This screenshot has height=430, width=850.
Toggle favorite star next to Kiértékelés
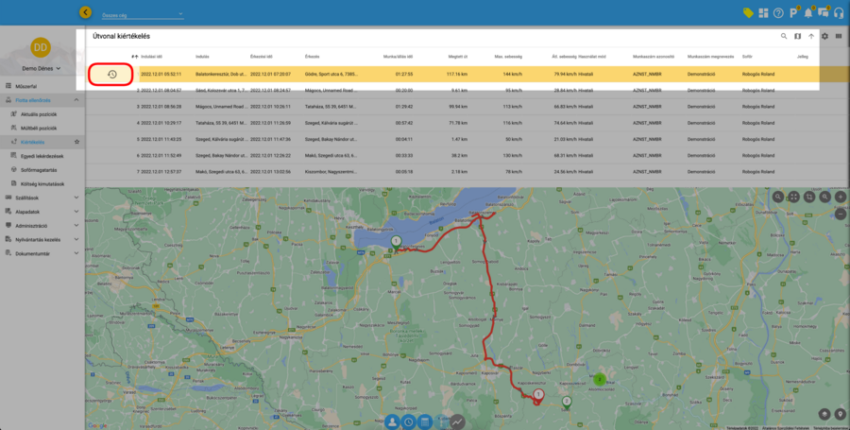(x=76, y=142)
